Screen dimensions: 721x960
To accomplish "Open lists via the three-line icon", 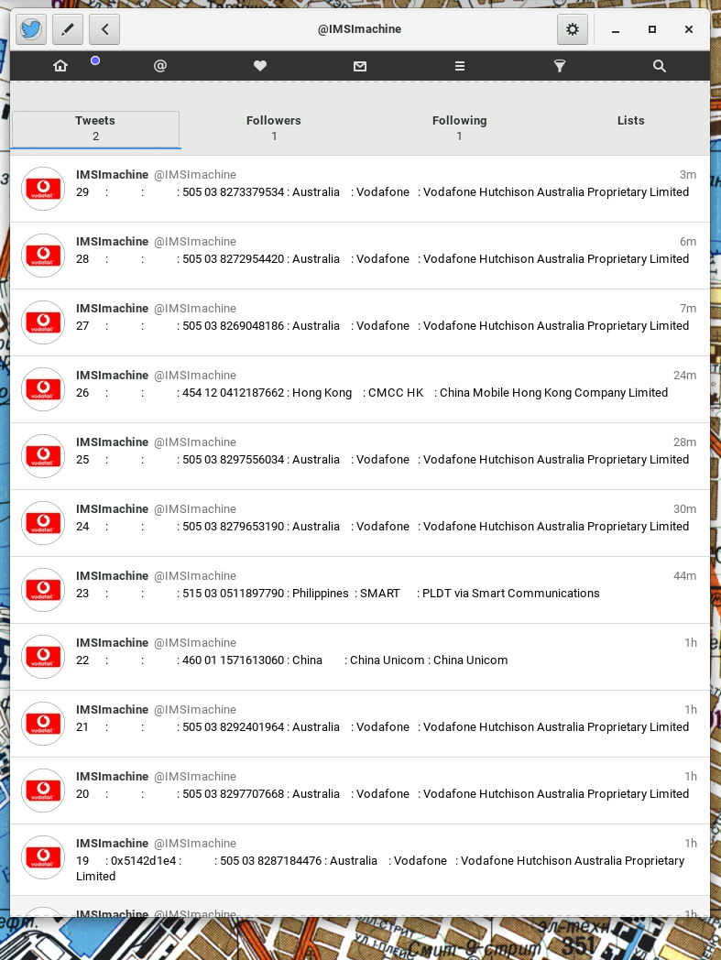I will 459,66.
